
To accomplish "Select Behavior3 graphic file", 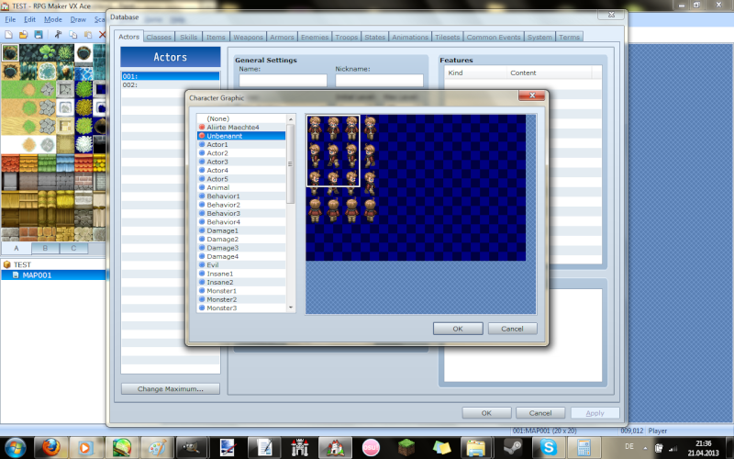I will tap(241, 213).
